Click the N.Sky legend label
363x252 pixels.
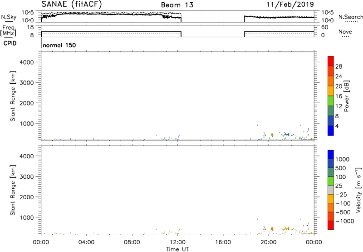pos(9,17)
